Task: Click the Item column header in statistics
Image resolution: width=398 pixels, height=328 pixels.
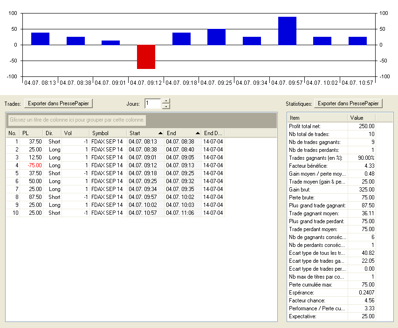Action: click(317, 118)
